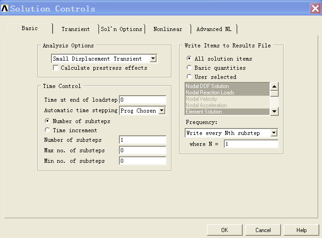This screenshot has height=238, width=322.
Task: Choose Basic quantities radio option
Action: tap(189, 68)
